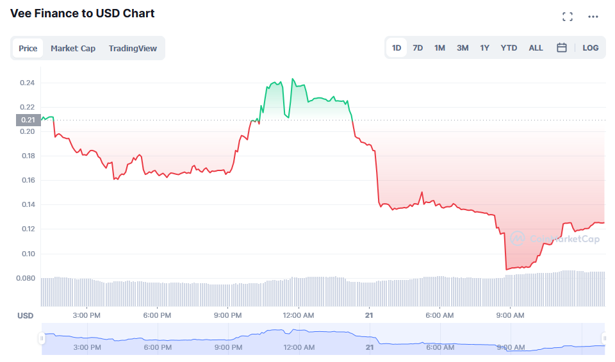
Task: Select the 7D time range
Action: [418, 47]
